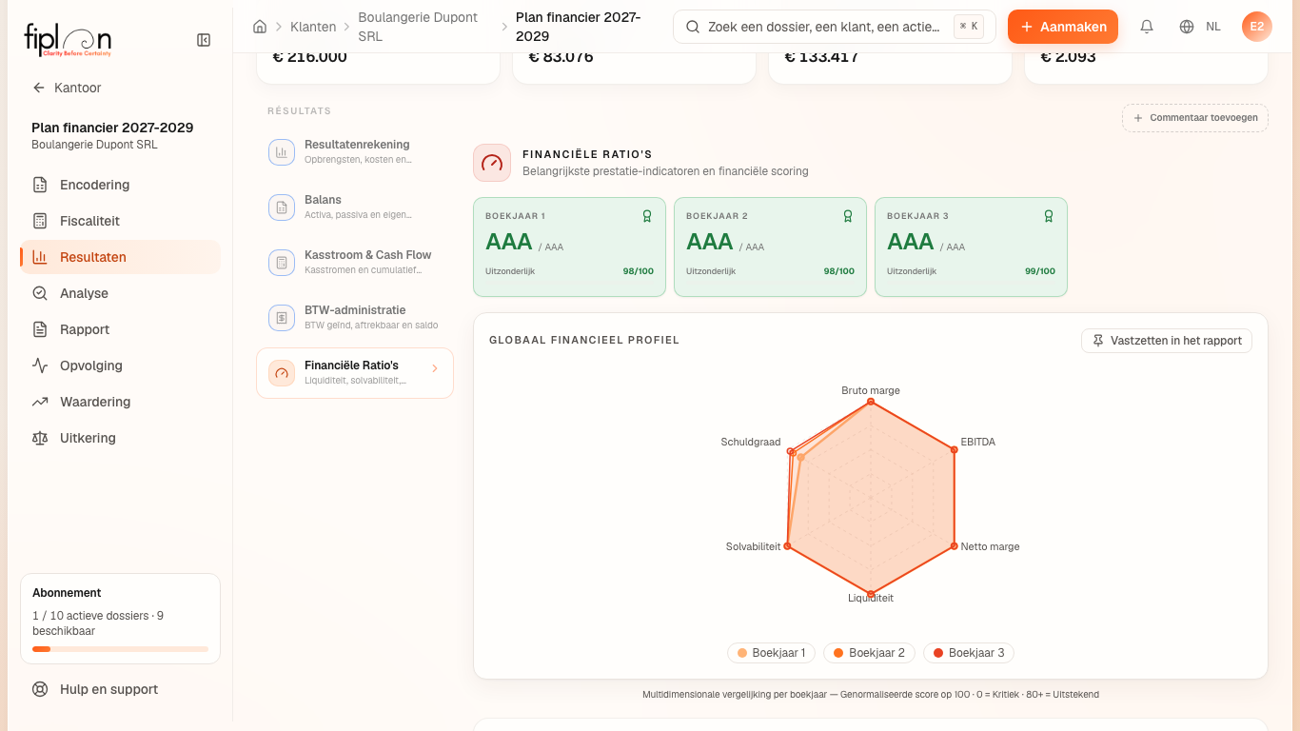This screenshot has height=731, width=1300.
Task: Click the fiplan logo
Action: (68, 40)
